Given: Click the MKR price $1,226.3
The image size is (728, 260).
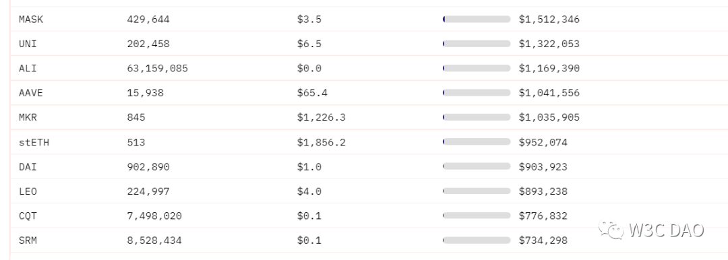Looking at the screenshot, I should pos(322,118).
